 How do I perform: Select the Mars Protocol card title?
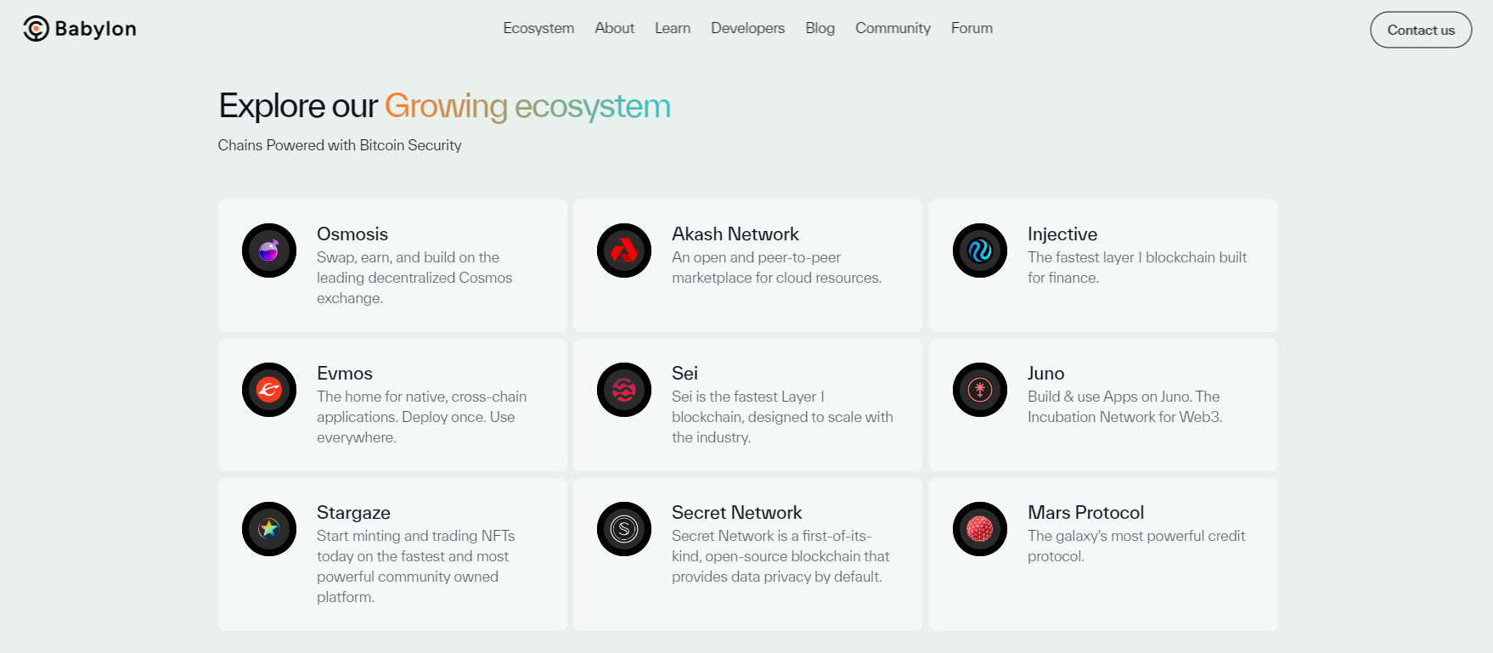tap(1086, 513)
